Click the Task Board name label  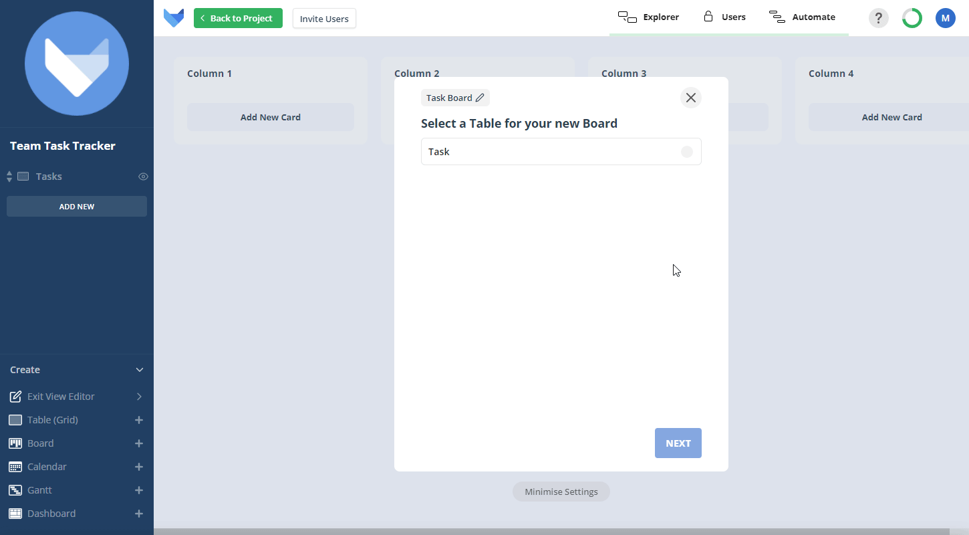pos(449,98)
